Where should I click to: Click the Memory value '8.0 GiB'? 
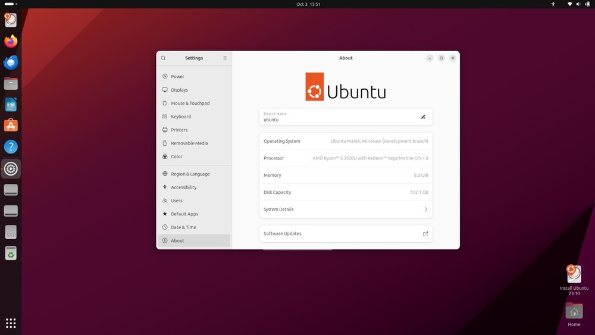click(x=421, y=176)
